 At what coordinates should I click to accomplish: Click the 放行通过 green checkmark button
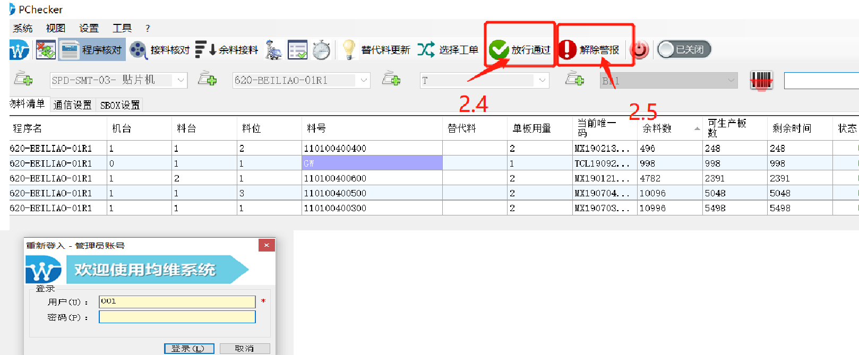[499, 50]
